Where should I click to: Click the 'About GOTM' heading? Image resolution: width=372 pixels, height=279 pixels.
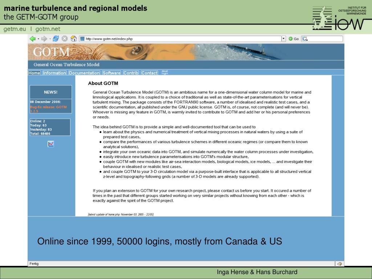pos(103,83)
